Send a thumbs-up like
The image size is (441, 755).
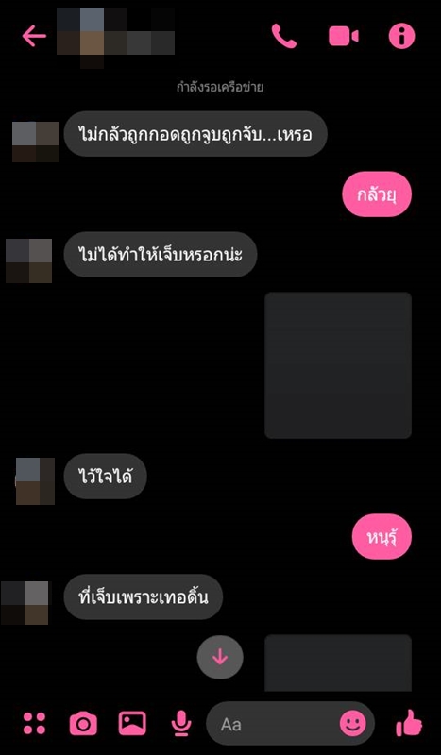(x=409, y=723)
